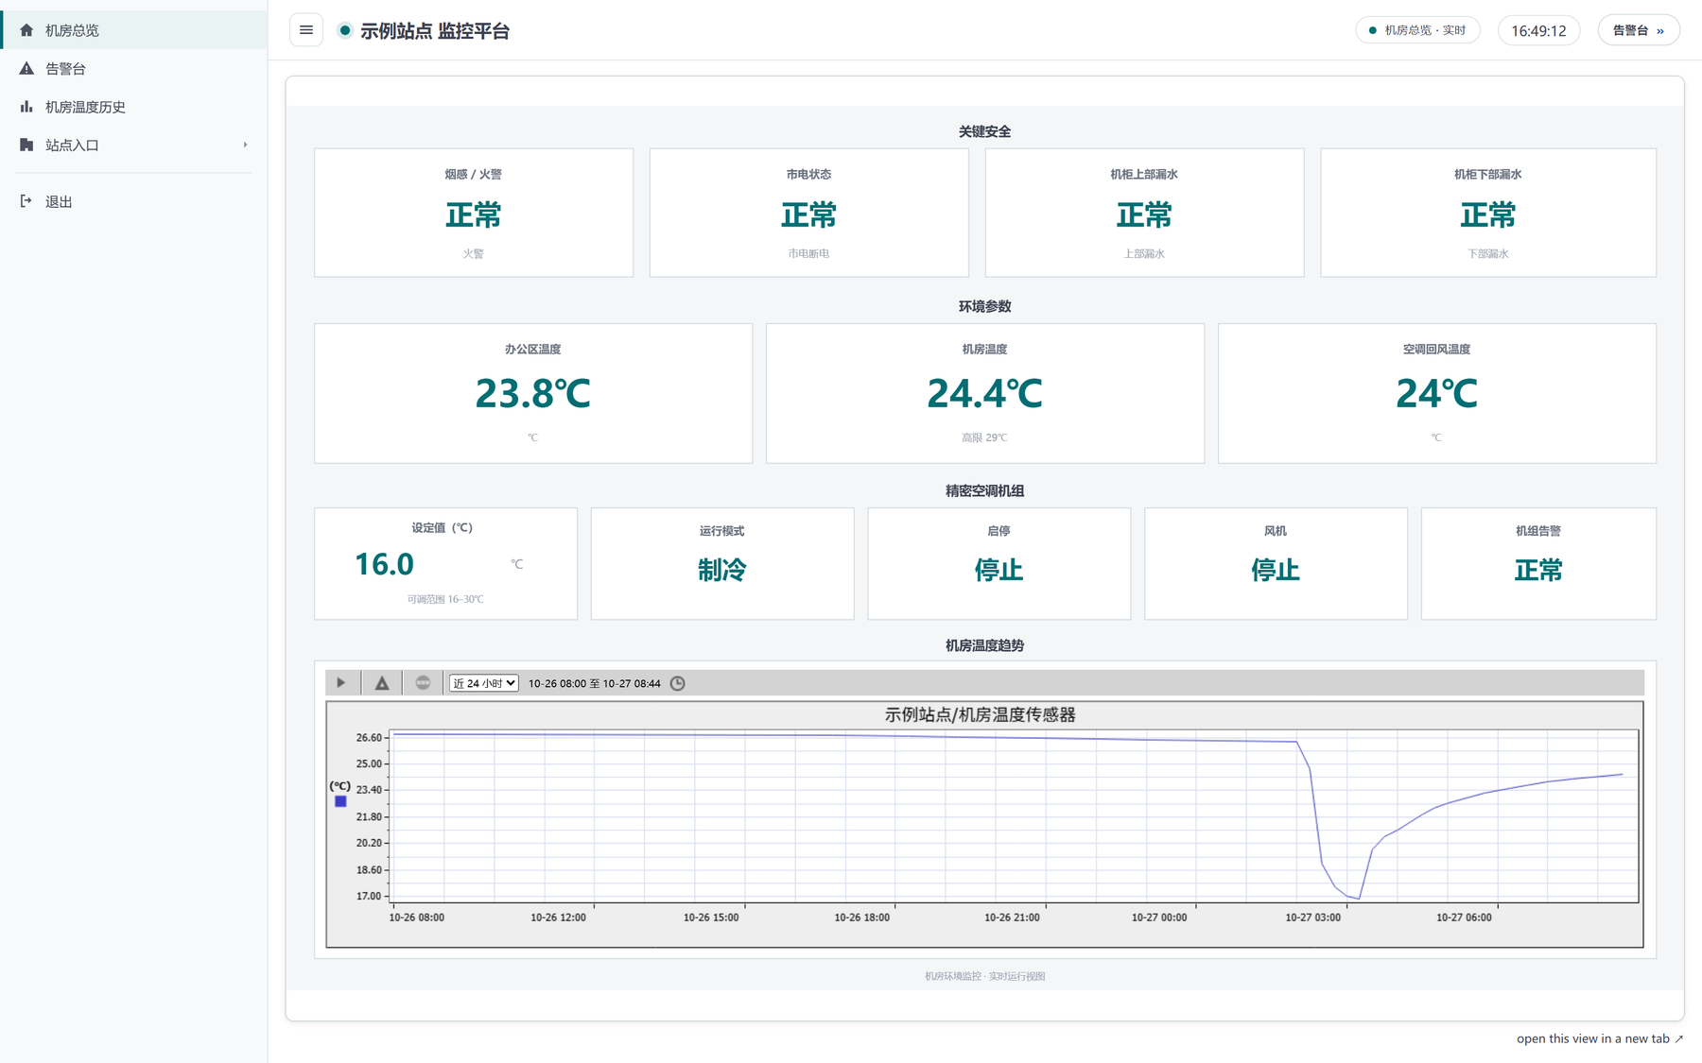
Task: Click the 10-27 03:00 x-axis label
Action: [1312, 917]
